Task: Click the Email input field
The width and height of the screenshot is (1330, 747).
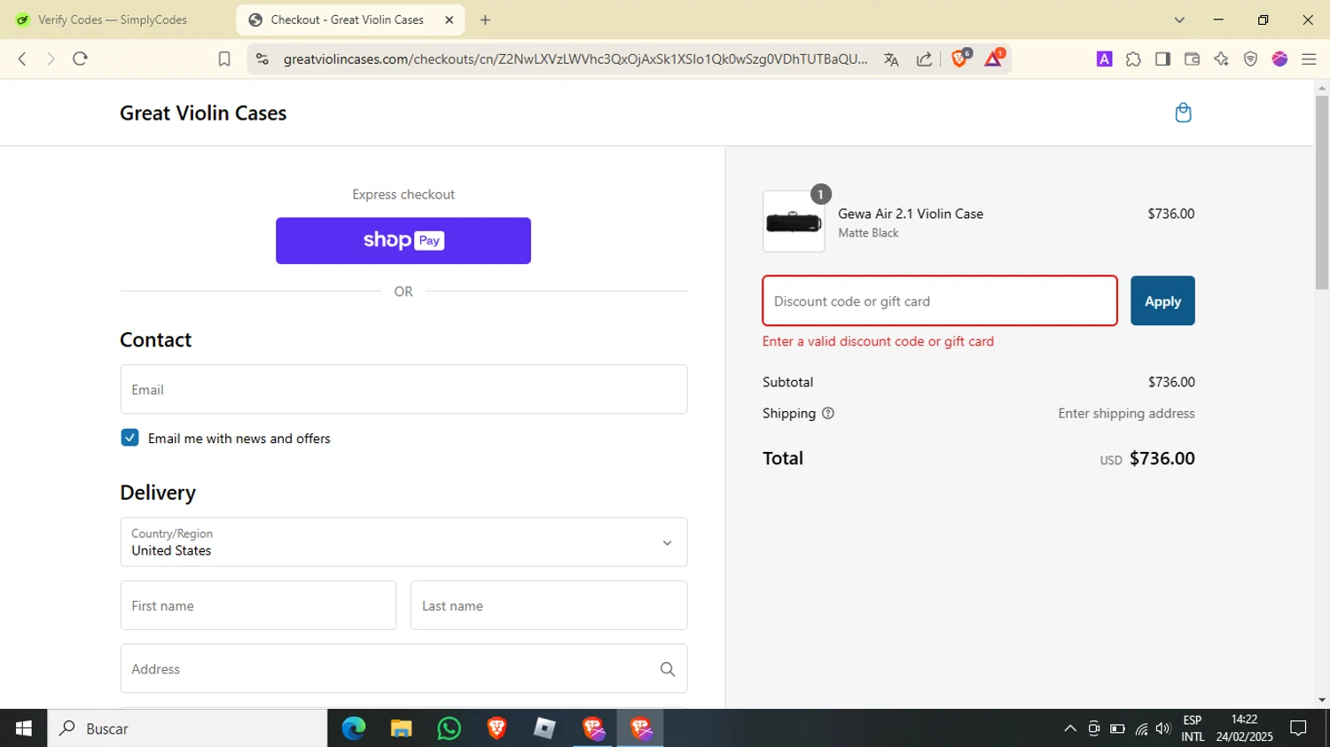Action: (x=403, y=389)
